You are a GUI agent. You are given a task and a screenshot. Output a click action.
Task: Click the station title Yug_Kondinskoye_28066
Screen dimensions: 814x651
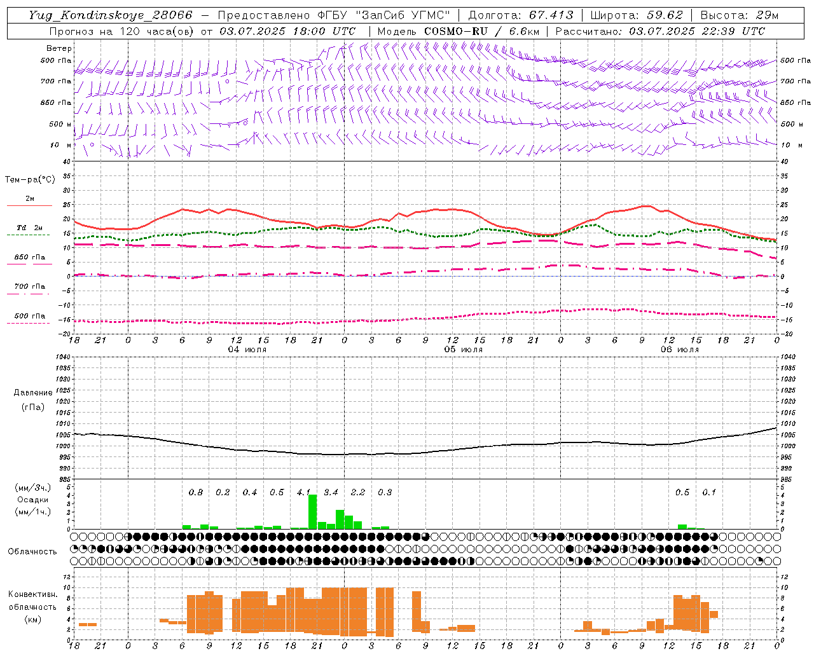pyautogui.click(x=110, y=15)
